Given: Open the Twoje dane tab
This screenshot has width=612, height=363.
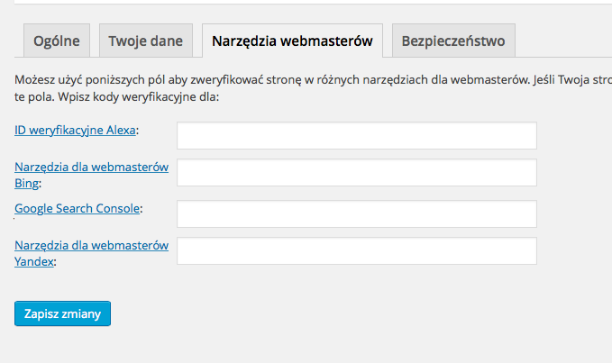Looking at the screenshot, I should tap(146, 41).
